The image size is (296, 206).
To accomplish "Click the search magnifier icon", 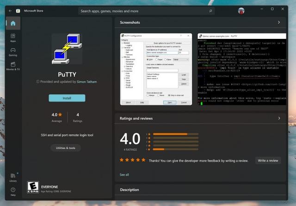I will pyautogui.click(x=210, y=11).
